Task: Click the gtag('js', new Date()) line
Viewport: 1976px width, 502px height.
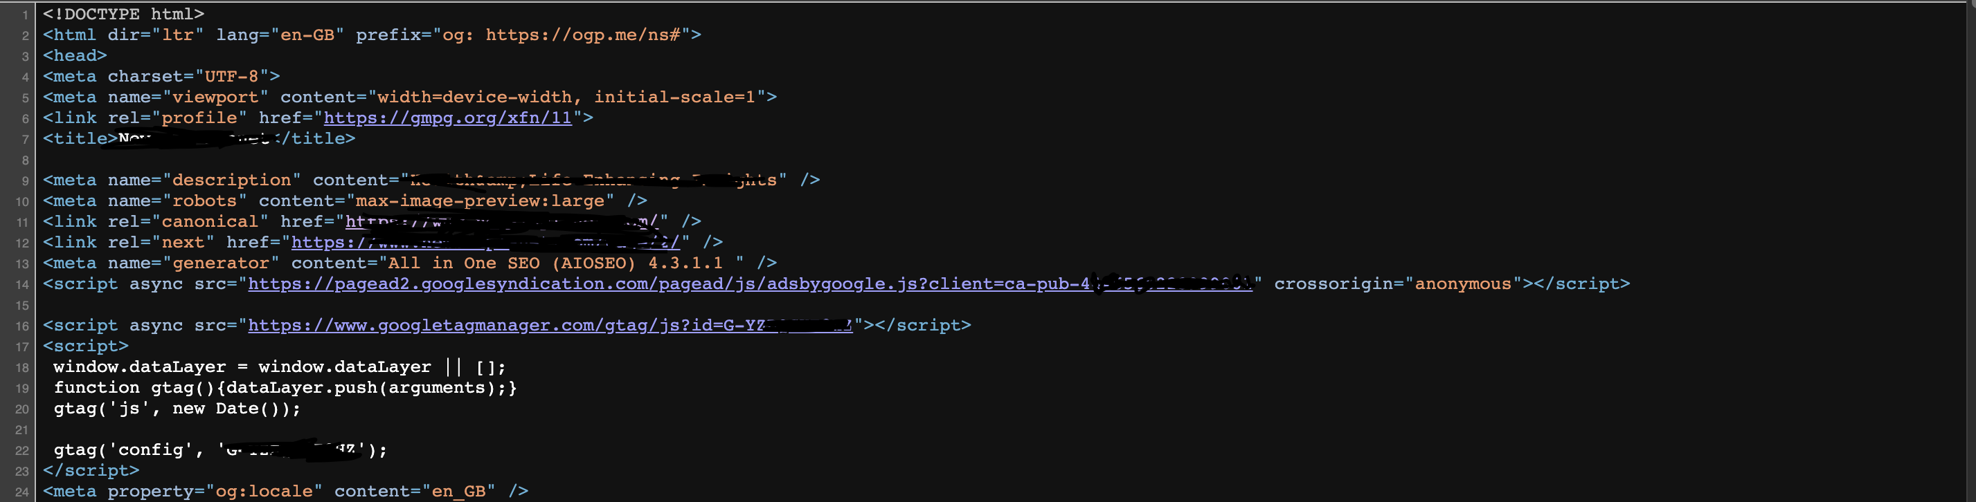Action: click(177, 409)
